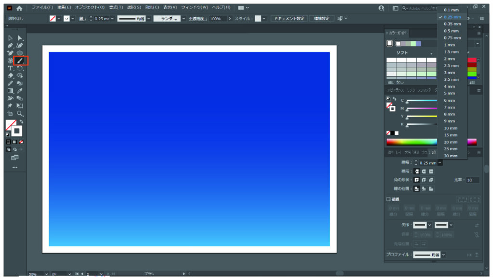The height and width of the screenshot is (280, 493).
Task: Choose miter join for 角の形状
Action: pos(416,180)
